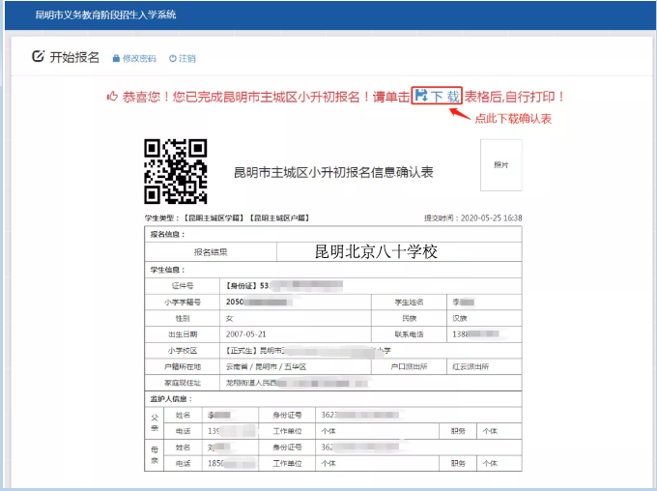Click the 照片 photo placeholder box
Viewport: 657px width, 491px height.
(500, 166)
